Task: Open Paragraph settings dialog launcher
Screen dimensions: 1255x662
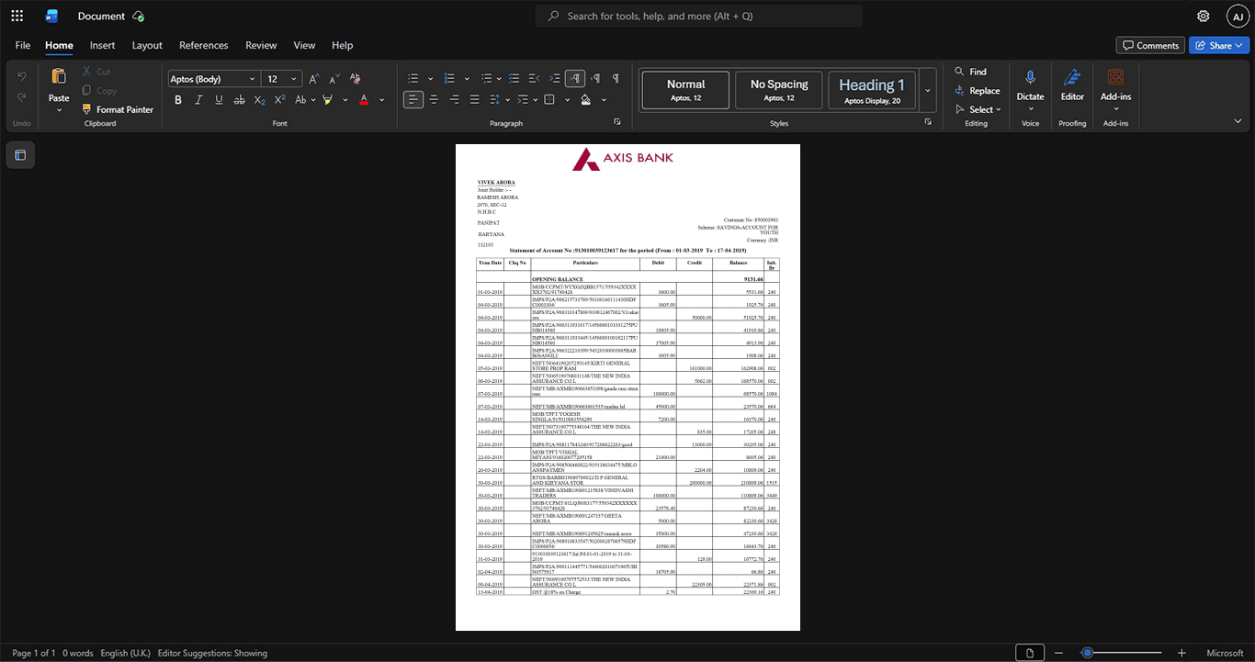Action: coord(617,122)
